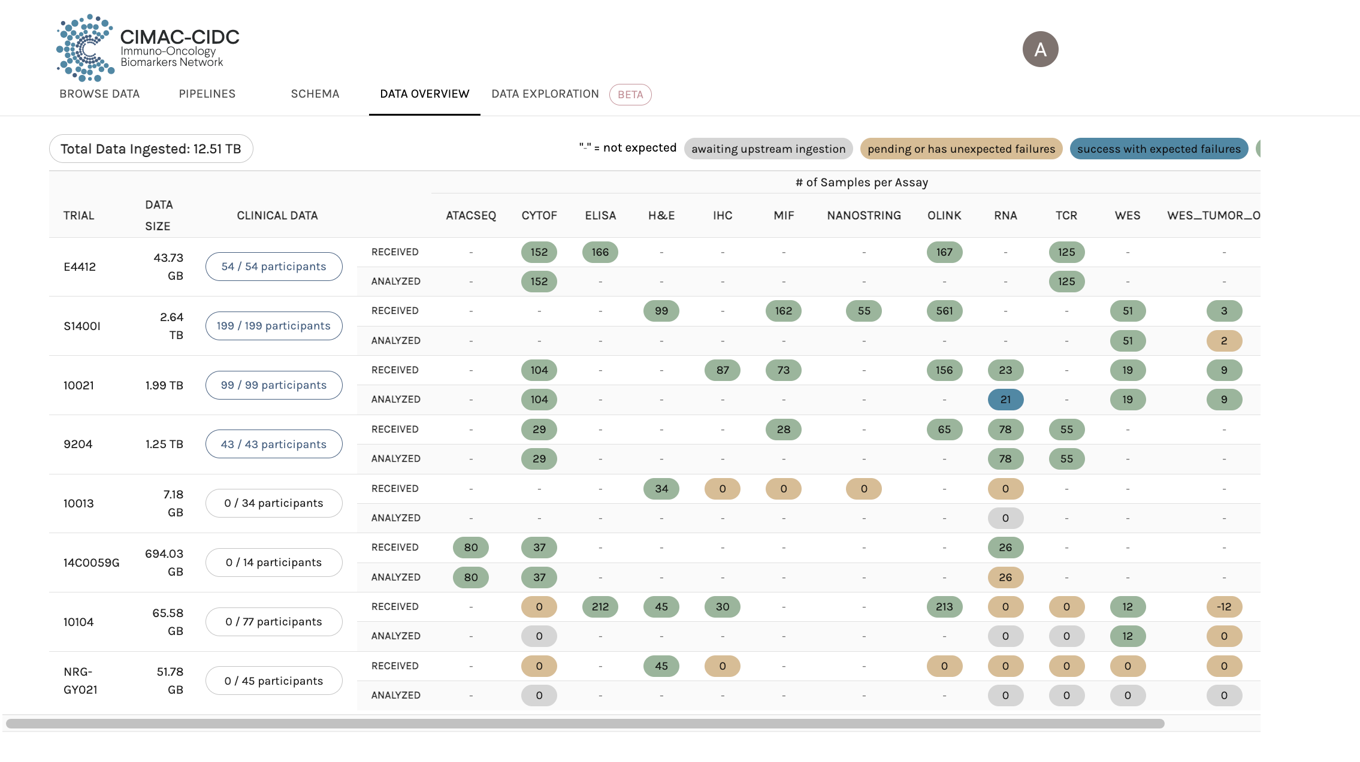This screenshot has height=762, width=1360.
Task: Click the 43 / 43 participants button
Action: (274, 444)
